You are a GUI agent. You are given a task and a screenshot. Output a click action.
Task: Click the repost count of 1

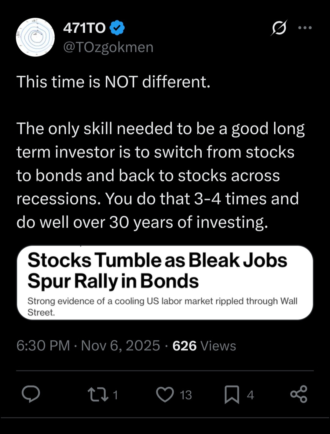115,395
